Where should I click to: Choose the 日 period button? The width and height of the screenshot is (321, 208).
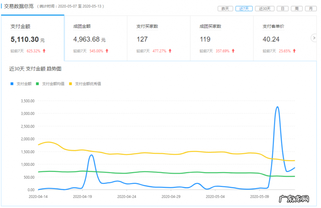pos(282,9)
